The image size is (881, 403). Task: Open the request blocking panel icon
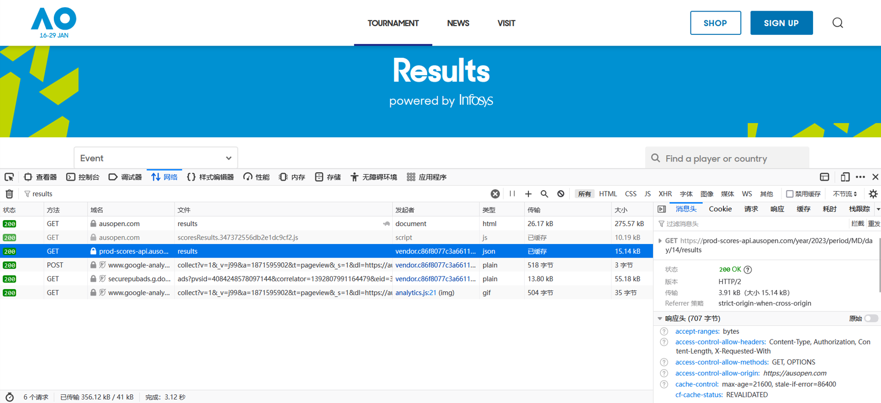coord(561,194)
